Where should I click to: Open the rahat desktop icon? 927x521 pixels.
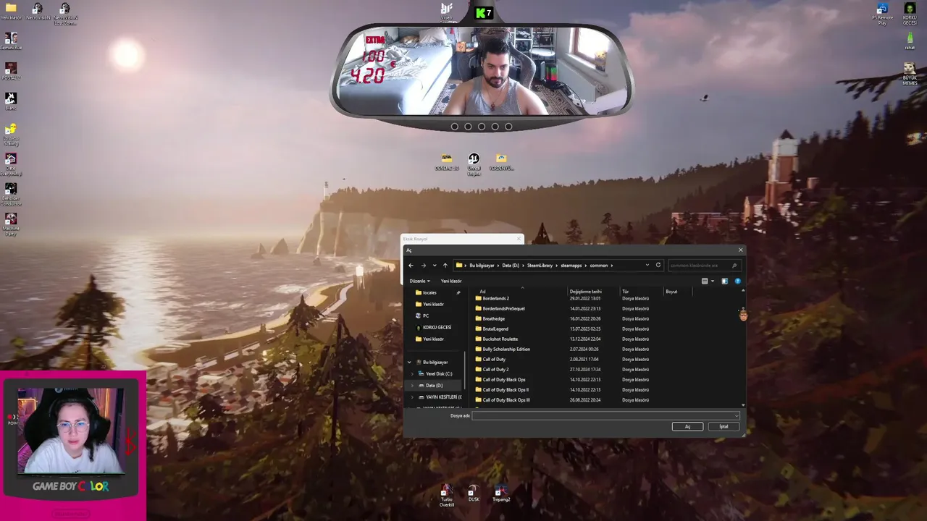[910, 41]
